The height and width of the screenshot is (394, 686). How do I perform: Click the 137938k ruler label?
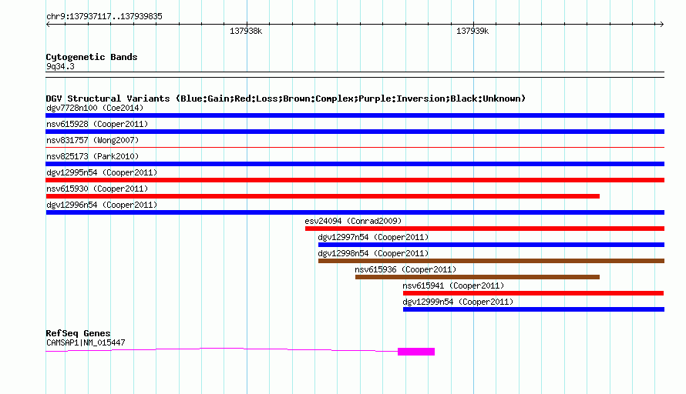246,31
